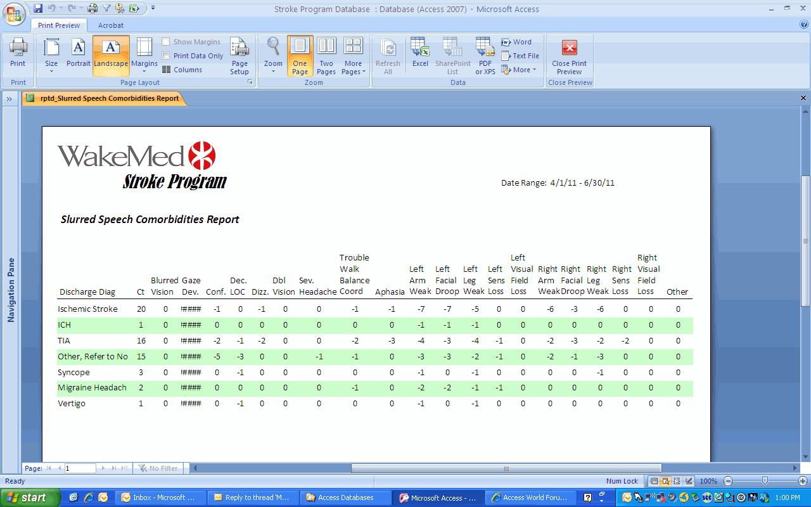
Task: Click the Date Range text in report header
Action: [x=558, y=183]
